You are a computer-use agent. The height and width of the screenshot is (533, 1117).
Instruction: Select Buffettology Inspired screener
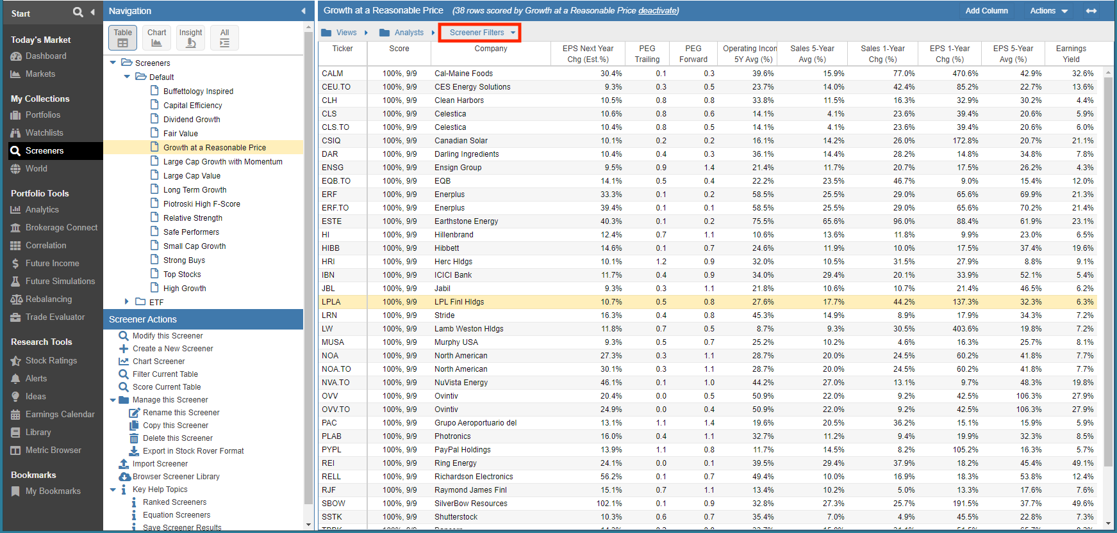click(x=198, y=91)
